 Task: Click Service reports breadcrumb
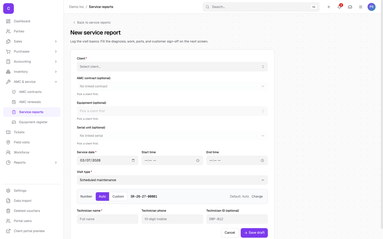[x=101, y=7]
